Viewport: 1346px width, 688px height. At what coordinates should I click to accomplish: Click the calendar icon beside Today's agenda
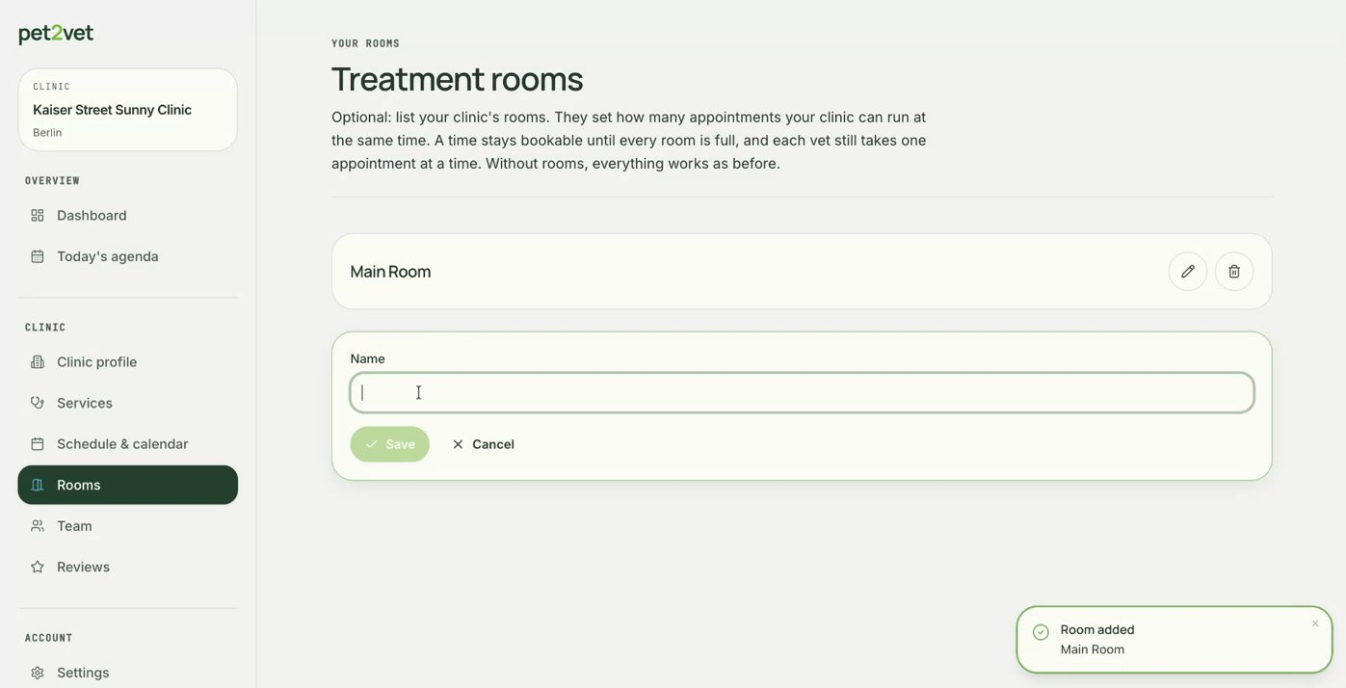click(x=38, y=256)
